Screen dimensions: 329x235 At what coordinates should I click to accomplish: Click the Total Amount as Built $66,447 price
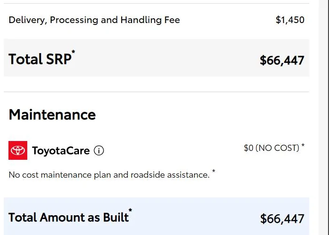coord(282,219)
